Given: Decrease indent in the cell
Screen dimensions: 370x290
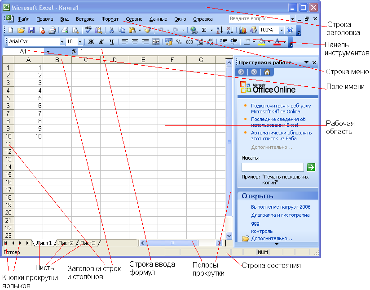Looking at the screenshot, I should tap(223, 42).
